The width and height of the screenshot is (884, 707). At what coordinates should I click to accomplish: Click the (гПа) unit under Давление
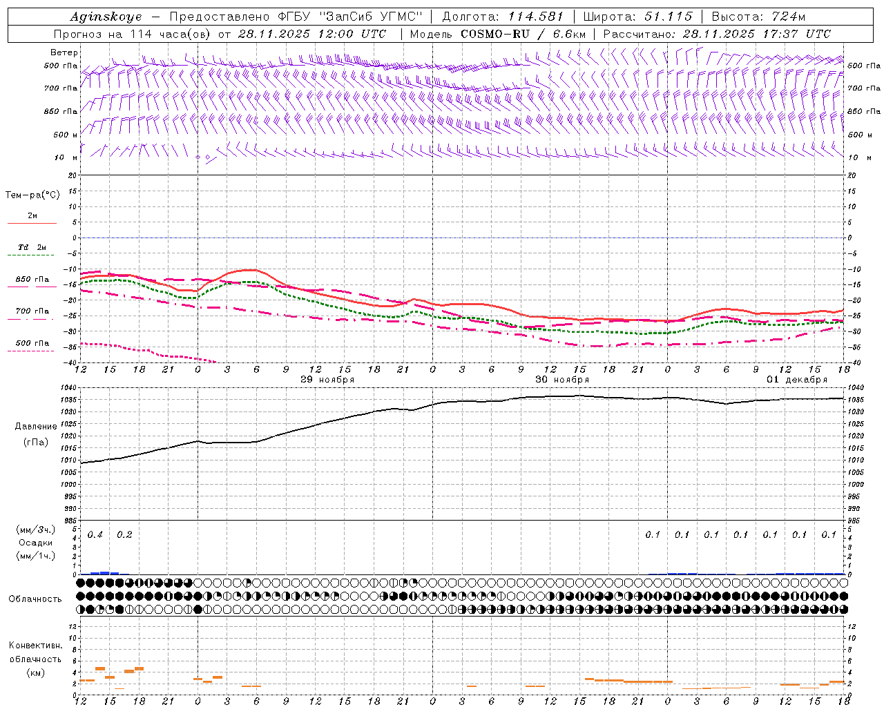(x=36, y=443)
